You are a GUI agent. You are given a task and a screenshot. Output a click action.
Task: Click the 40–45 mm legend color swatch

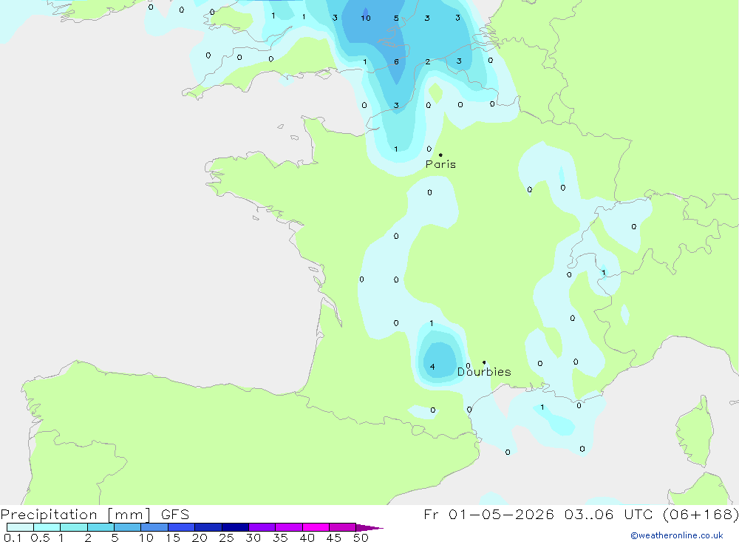click(x=316, y=527)
